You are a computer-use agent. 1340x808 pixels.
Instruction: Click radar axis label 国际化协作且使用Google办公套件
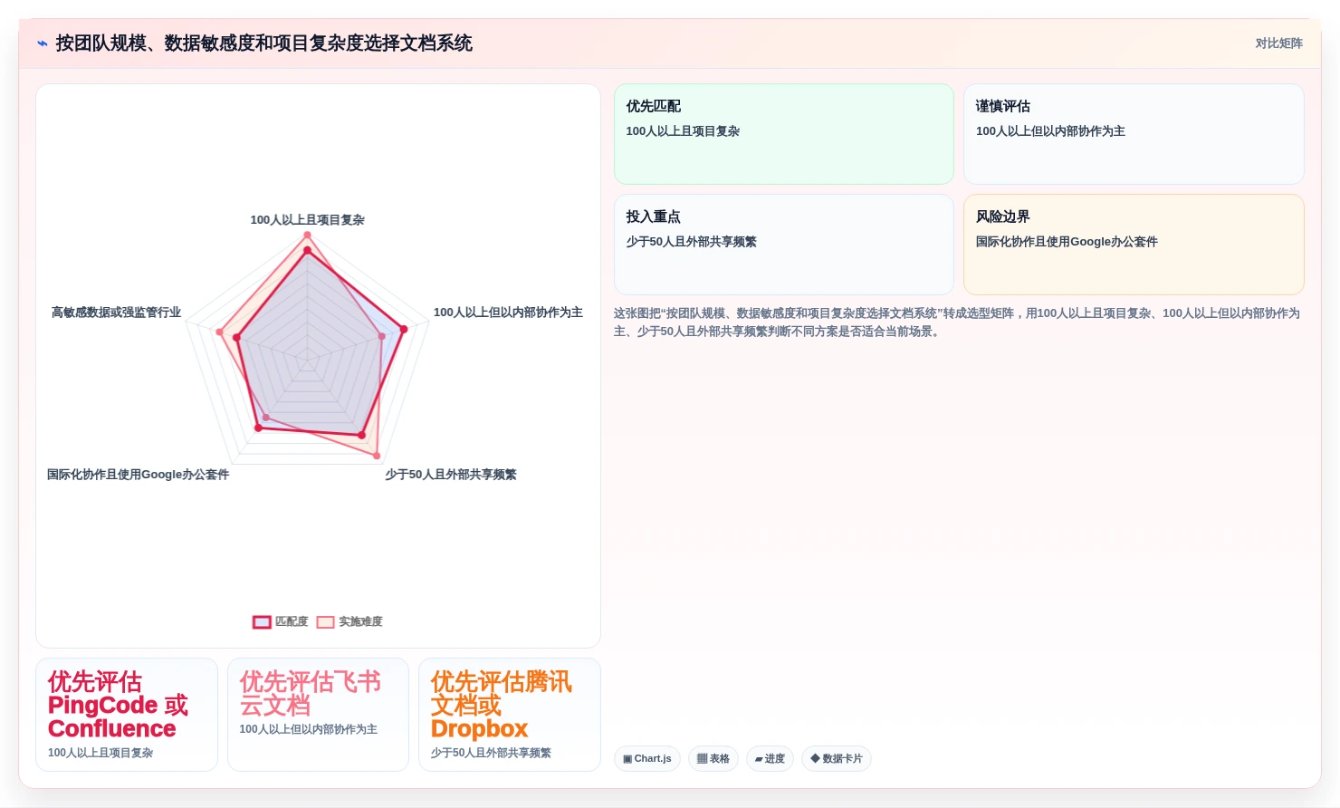138,475
